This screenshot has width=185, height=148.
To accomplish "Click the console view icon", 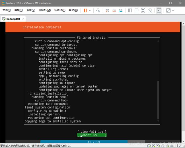I will 159,11.
